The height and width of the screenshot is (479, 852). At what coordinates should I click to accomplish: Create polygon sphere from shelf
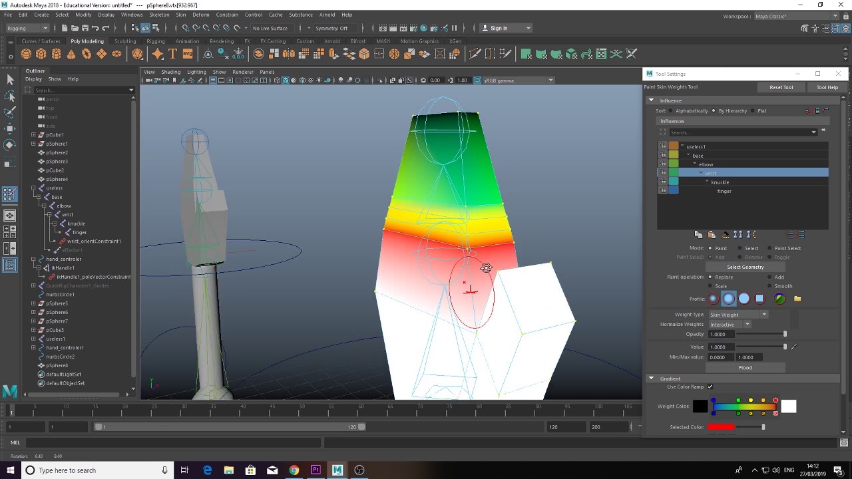click(26, 54)
